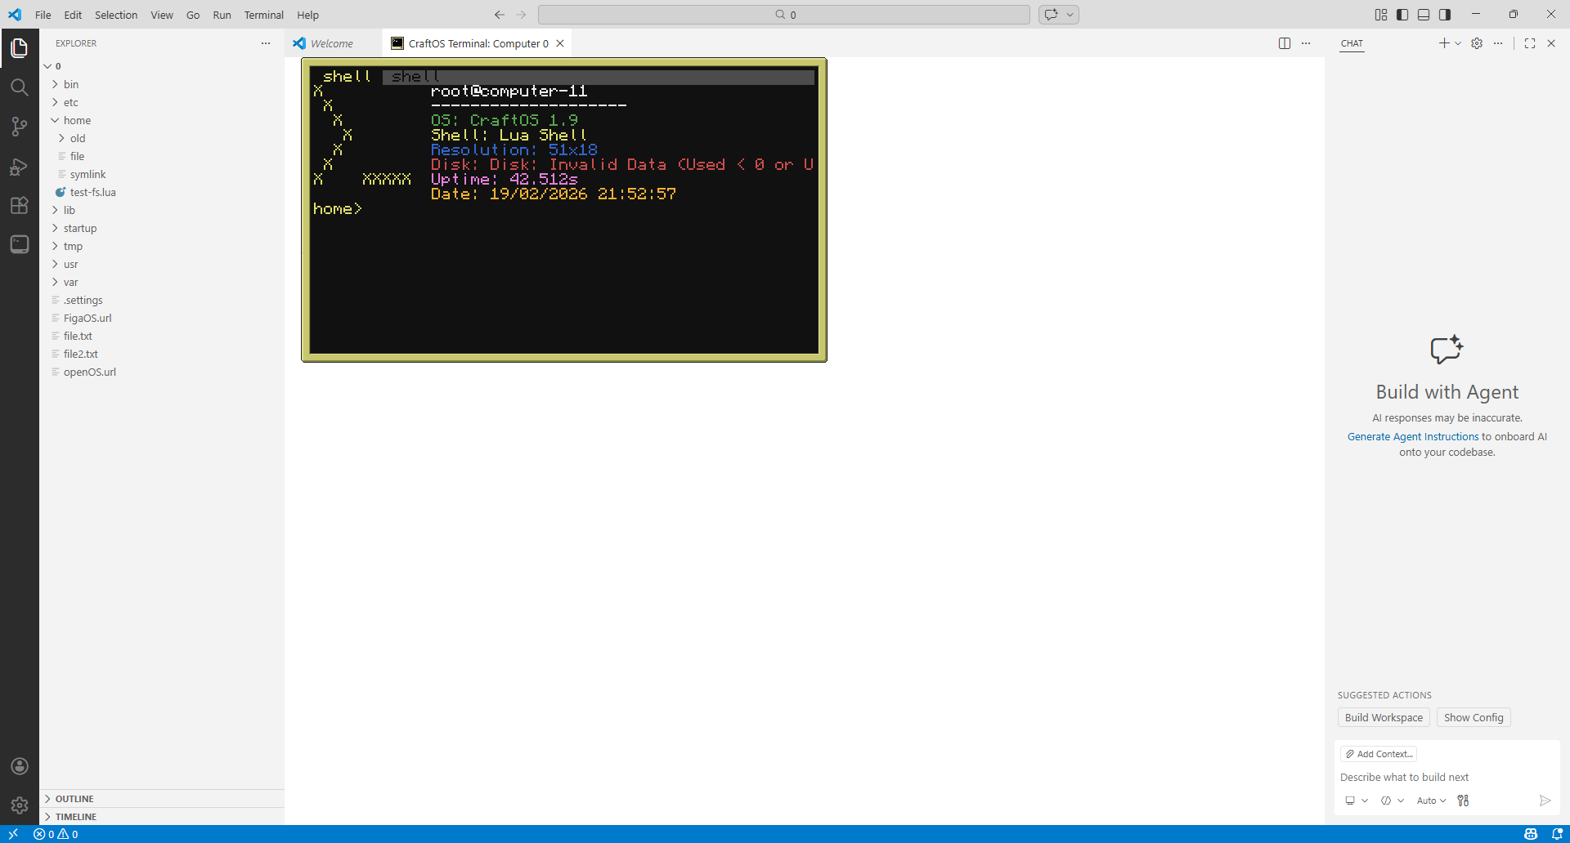Open the File menu
The height and width of the screenshot is (843, 1570).
tap(43, 15)
